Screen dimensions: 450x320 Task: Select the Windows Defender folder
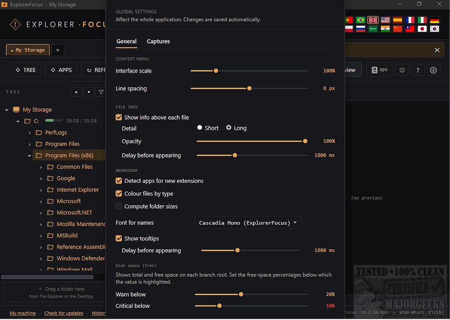pos(81,259)
